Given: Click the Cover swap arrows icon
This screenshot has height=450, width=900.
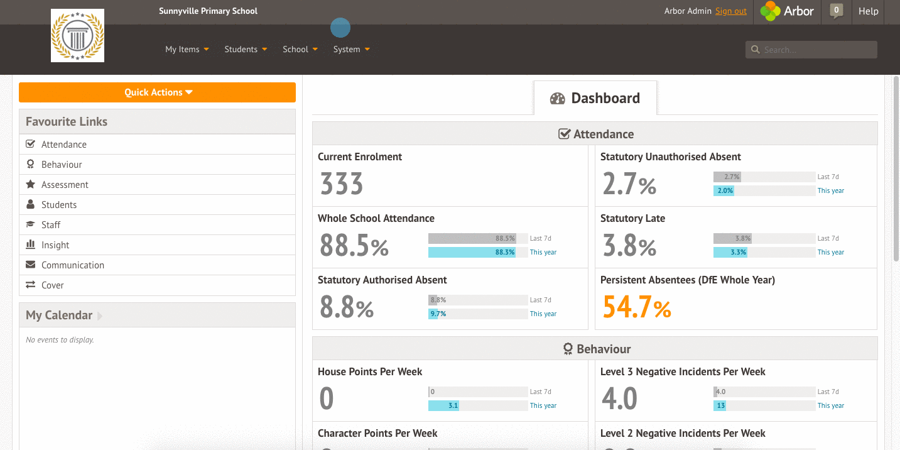Looking at the screenshot, I should point(30,285).
